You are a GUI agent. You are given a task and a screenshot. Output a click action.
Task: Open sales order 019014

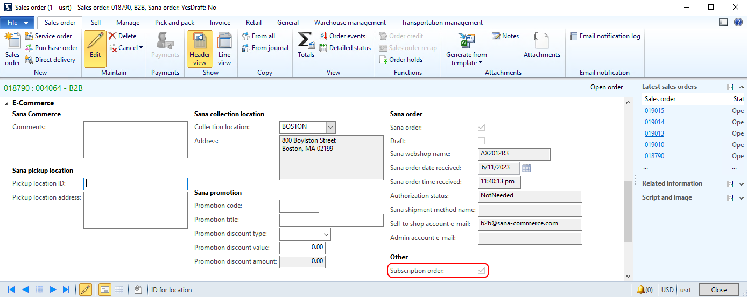[x=654, y=122]
